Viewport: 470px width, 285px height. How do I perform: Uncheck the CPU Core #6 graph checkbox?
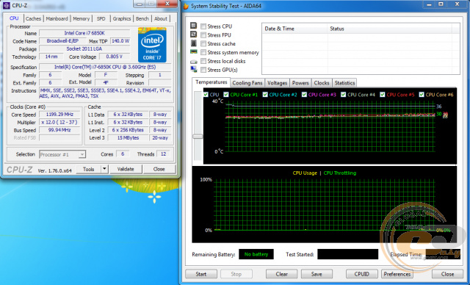coord(422,95)
